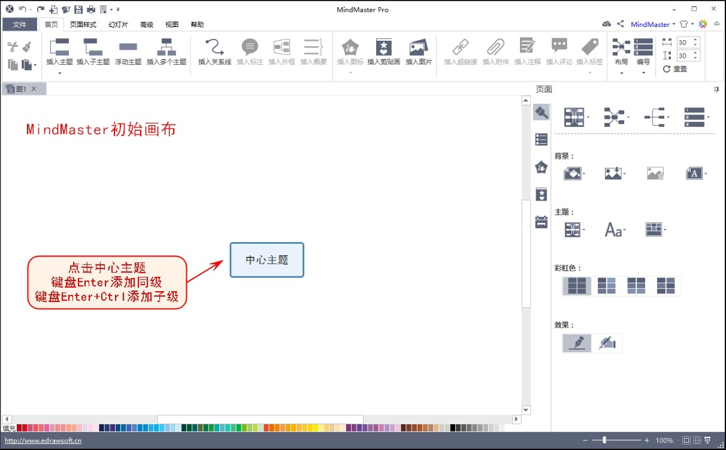Click the Insert Subtopic (插入子主题) icon
The height and width of the screenshot is (450, 726).
point(93,47)
